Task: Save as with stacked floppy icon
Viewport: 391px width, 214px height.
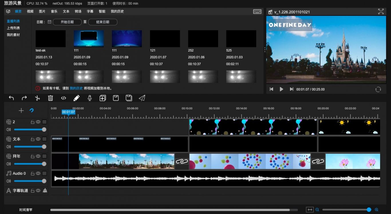Action: point(129,98)
